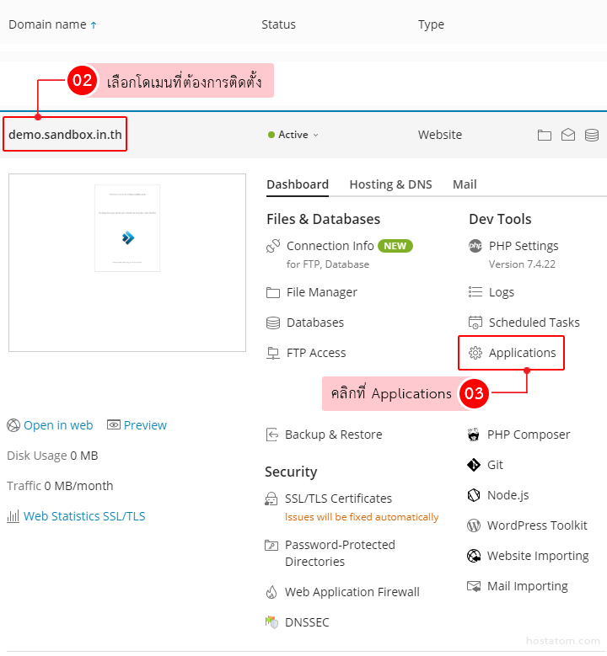The image size is (607, 656).
Task: Open Web Statistics SSL/TLS link
Action: click(84, 516)
